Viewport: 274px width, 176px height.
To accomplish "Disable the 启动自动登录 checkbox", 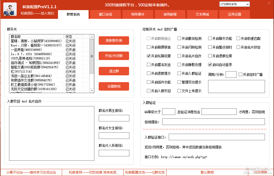I will tap(210, 65).
